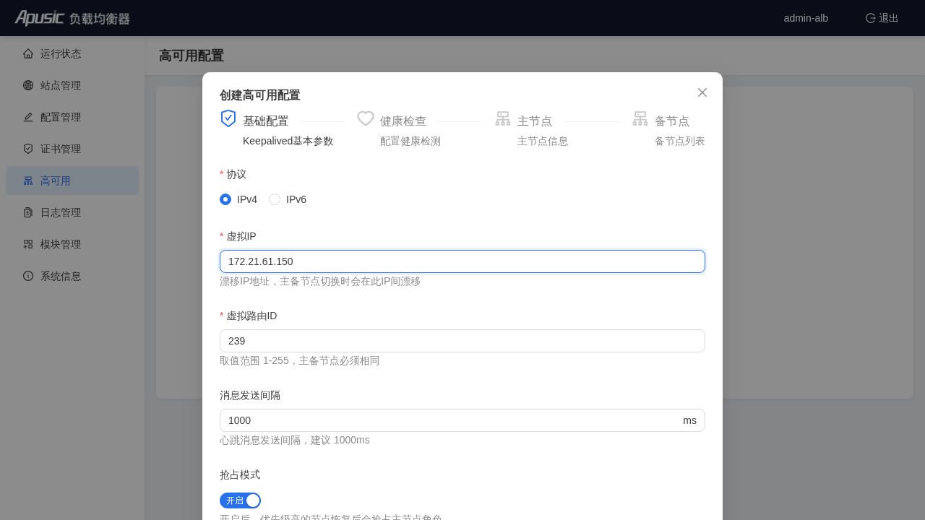Screen dimensions: 925x520
Task: Click the 高可用配置 page heading
Action: [x=192, y=56]
